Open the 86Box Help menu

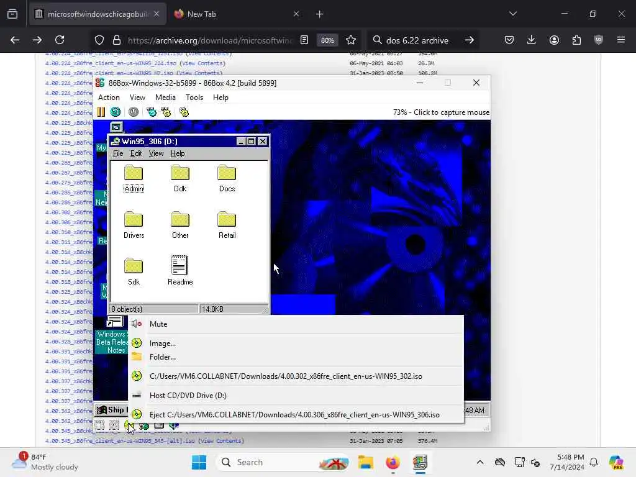(x=220, y=98)
